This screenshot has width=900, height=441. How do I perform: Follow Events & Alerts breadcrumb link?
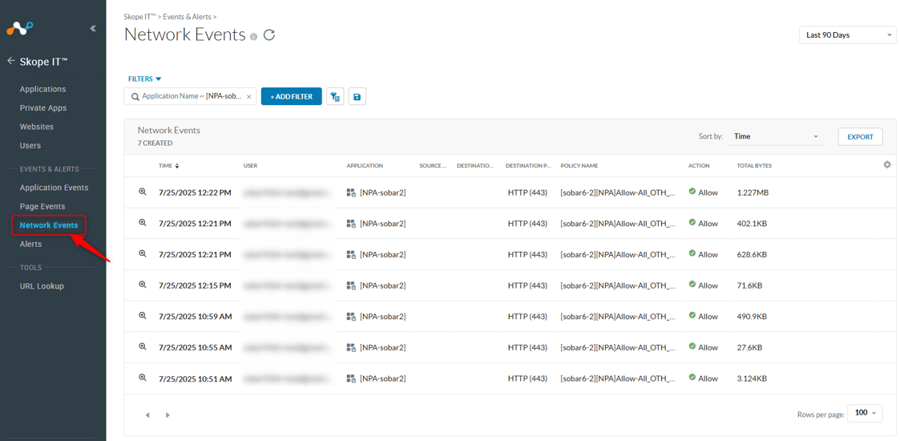pyautogui.click(x=187, y=17)
